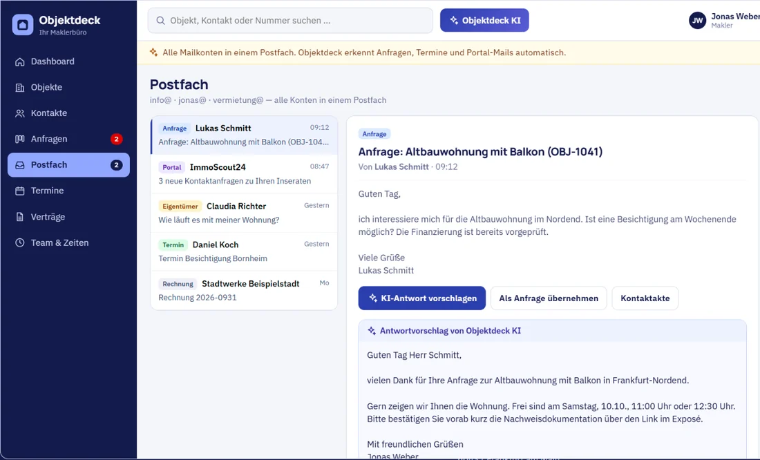This screenshot has width=760, height=460.
Task: Open Team & Zeiten section
Action: tap(69, 242)
